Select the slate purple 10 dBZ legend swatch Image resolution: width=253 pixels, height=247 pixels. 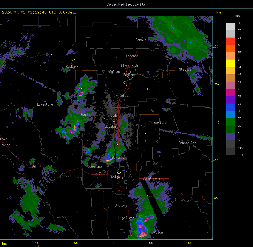pyautogui.click(x=231, y=137)
